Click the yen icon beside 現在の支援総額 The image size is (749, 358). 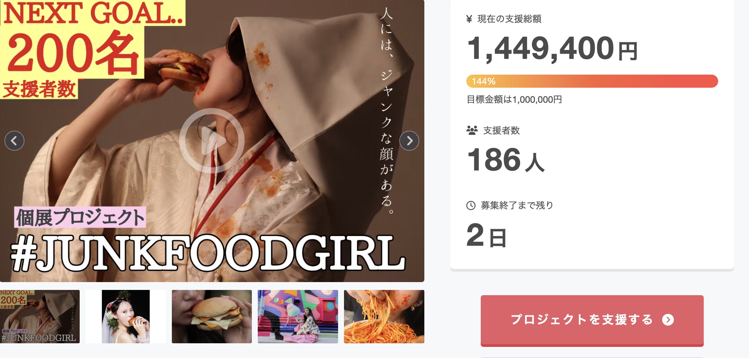pyautogui.click(x=469, y=19)
